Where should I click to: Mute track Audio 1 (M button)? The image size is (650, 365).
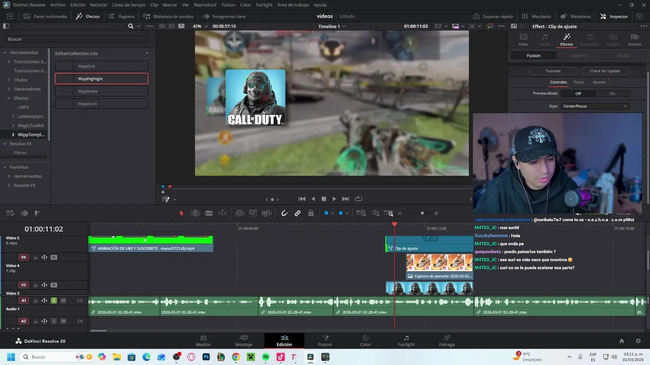pos(63,301)
